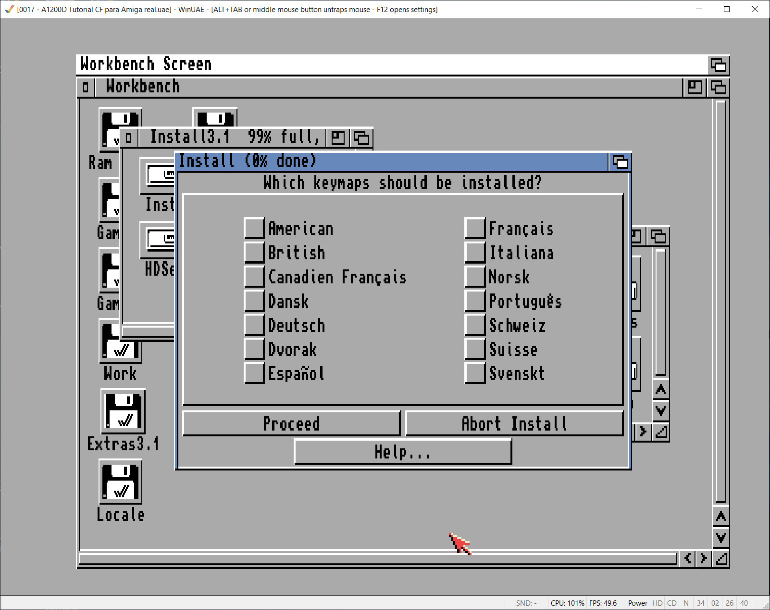
Task: Enable the Canadien Français keymap
Action: click(254, 276)
